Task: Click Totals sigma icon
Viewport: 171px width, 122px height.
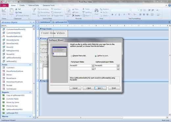Action: (x=86, y=9)
